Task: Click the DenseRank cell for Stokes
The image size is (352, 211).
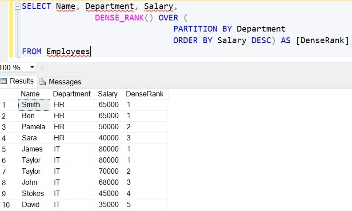Action: [x=145, y=194]
